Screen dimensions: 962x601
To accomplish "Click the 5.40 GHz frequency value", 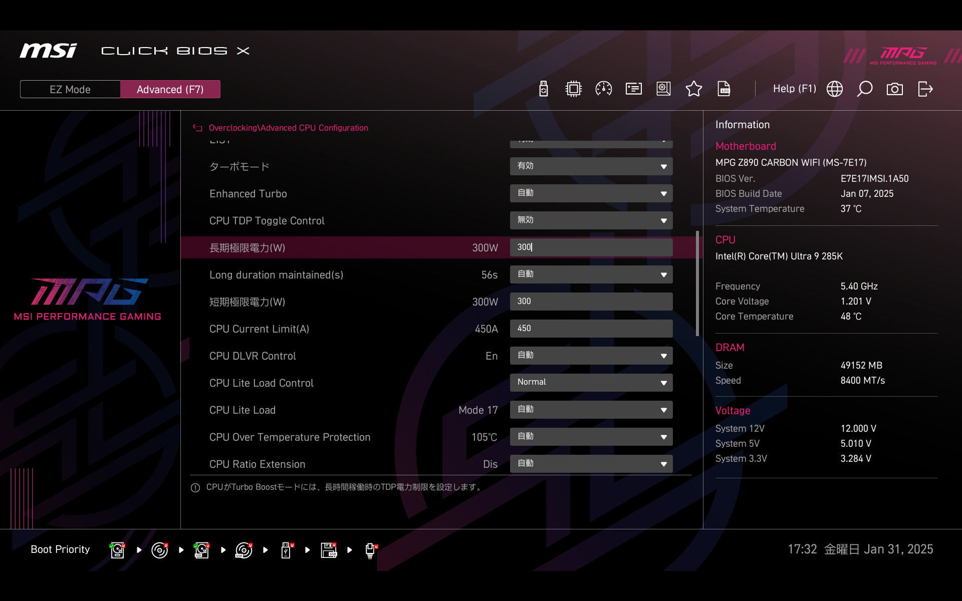I will (859, 286).
